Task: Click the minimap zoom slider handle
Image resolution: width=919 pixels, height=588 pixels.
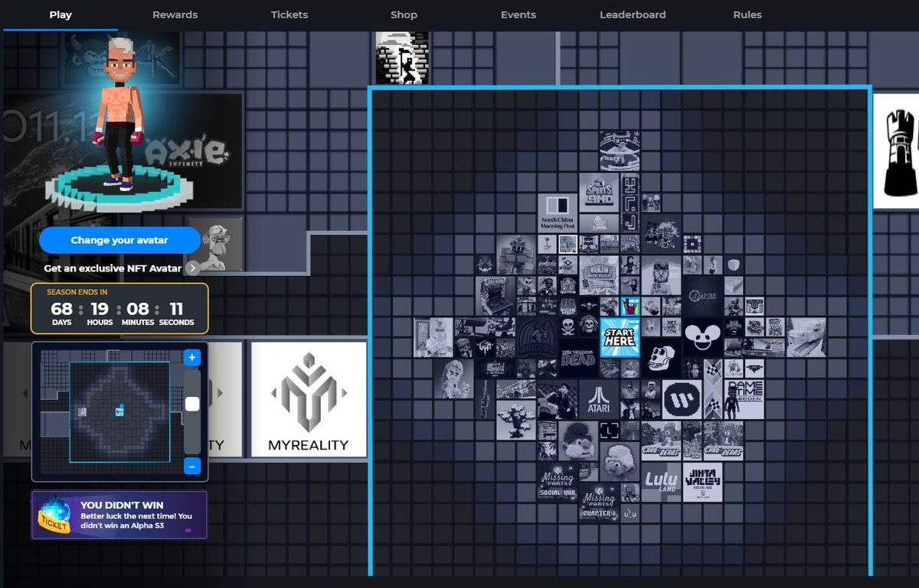Action: 192,404
